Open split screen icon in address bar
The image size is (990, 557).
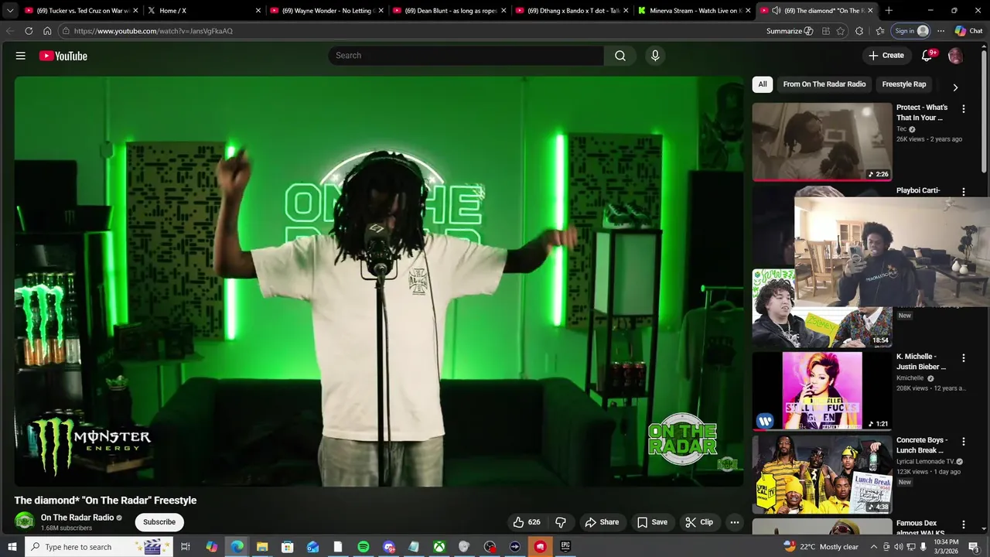pos(826,31)
